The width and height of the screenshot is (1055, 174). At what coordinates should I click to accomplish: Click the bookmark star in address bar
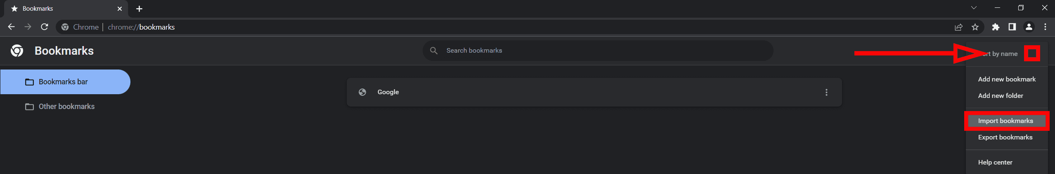click(x=975, y=27)
